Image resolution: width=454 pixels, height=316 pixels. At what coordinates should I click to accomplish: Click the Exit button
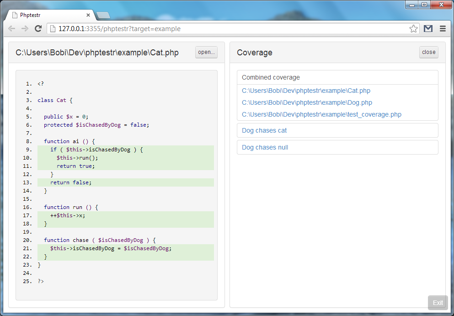point(438,303)
